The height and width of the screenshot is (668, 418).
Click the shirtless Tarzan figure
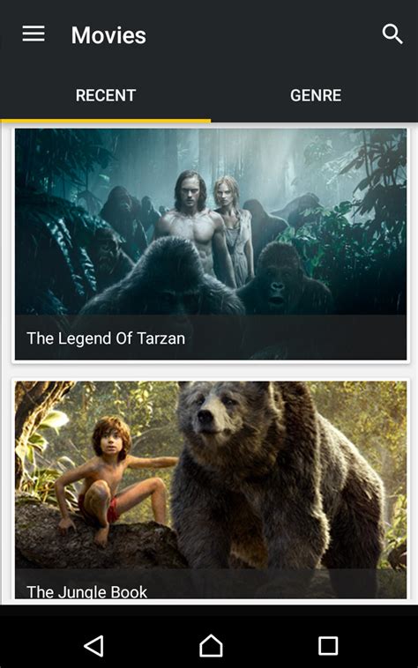194,226
